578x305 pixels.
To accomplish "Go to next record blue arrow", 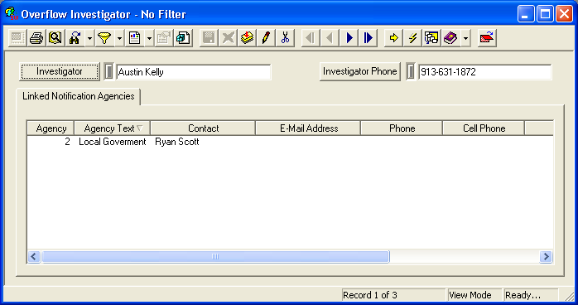I will coord(349,37).
